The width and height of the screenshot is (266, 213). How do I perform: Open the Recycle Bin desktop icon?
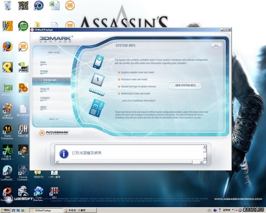(x=7, y=5)
